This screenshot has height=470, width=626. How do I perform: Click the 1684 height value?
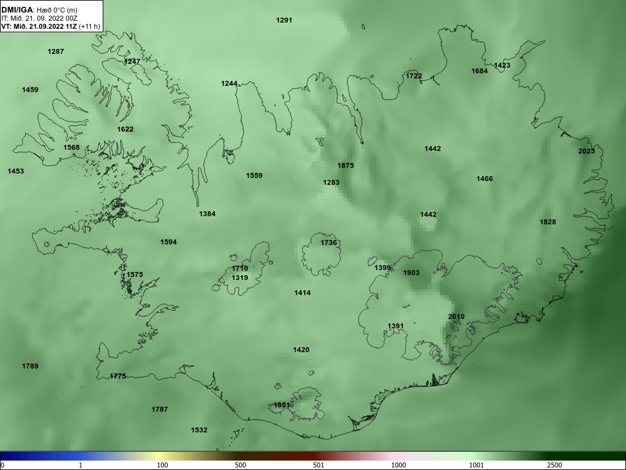[x=480, y=71]
